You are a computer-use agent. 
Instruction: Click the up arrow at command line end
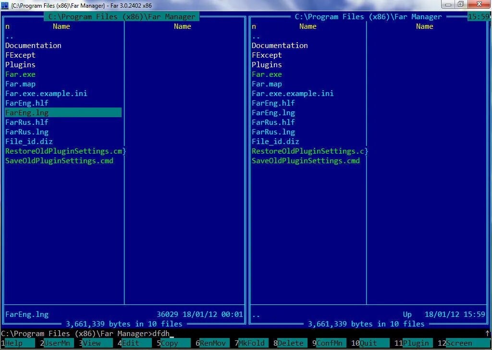(487, 333)
